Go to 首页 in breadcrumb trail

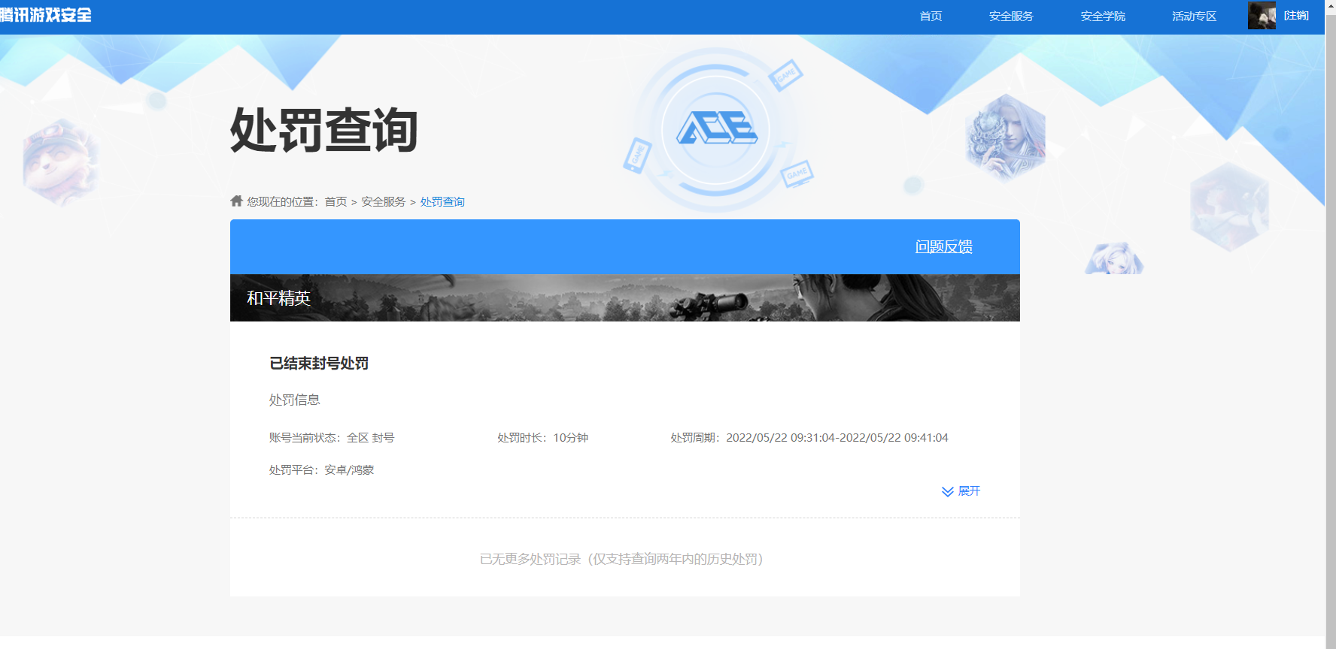pyautogui.click(x=336, y=202)
